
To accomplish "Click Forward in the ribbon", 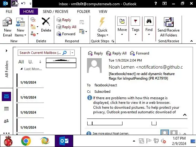I will coord(66,34).
